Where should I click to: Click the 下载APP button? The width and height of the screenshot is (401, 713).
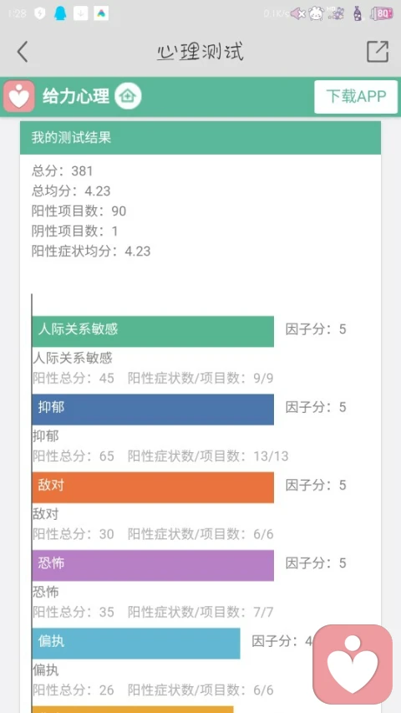356,96
